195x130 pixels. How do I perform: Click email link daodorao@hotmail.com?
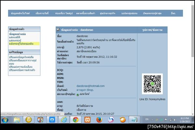(91, 86)
